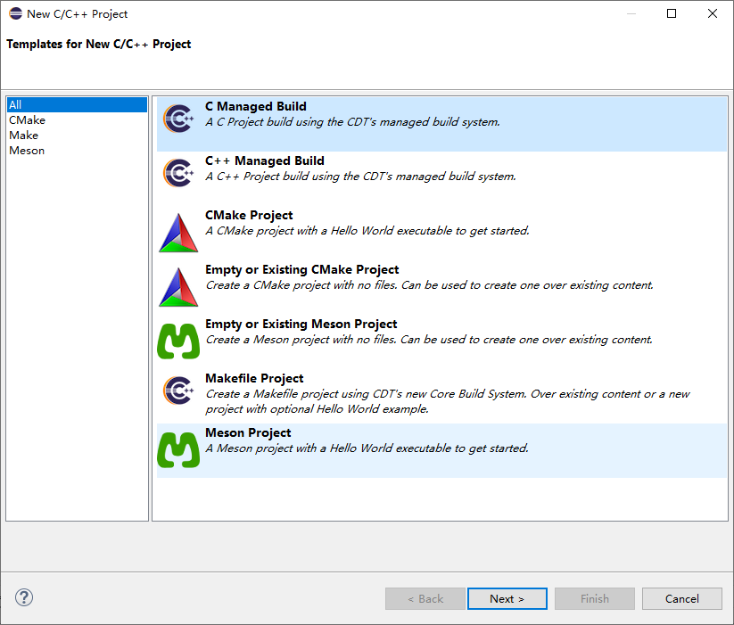Click 'A C++ Project build using the CDT's' description
Screen dimensions: 734x625
point(360,177)
